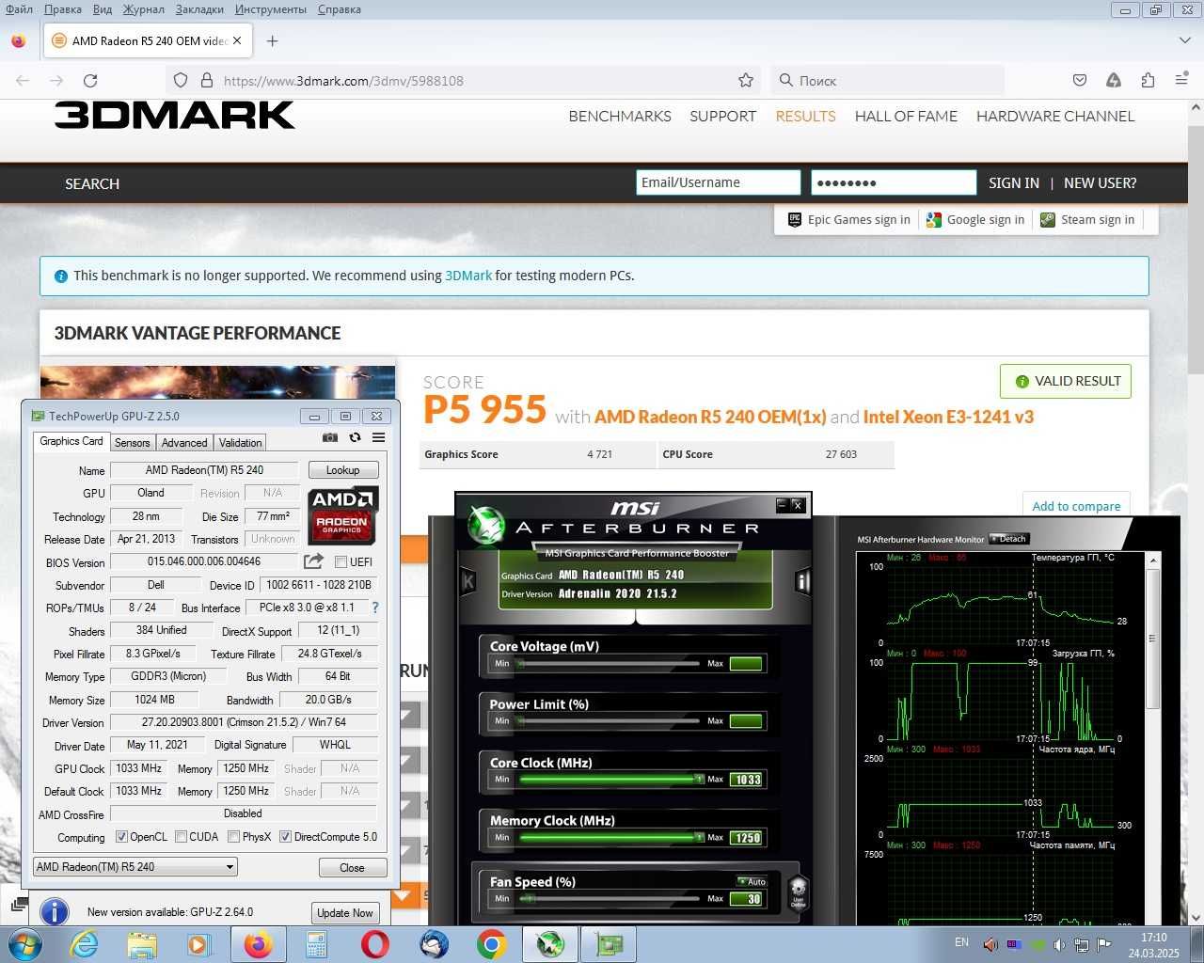Image resolution: width=1204 pixels, height=963 pixels.
Task: Go back with the browser back arrow
Action: pos(23,81)
